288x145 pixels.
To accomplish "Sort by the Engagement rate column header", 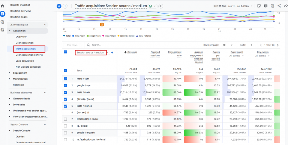I will 175,54.
